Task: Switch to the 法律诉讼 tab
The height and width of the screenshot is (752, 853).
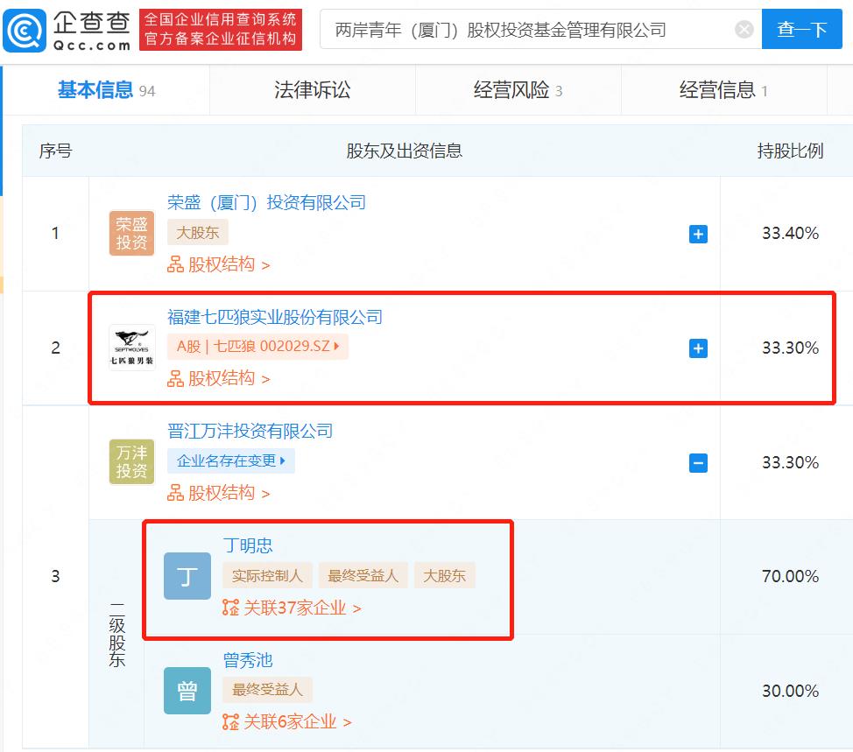Action: click(x=312, y=90)
